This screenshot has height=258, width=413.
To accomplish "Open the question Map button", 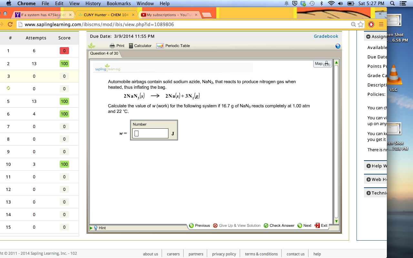I will pyautogui.click(x=322, y=64).
